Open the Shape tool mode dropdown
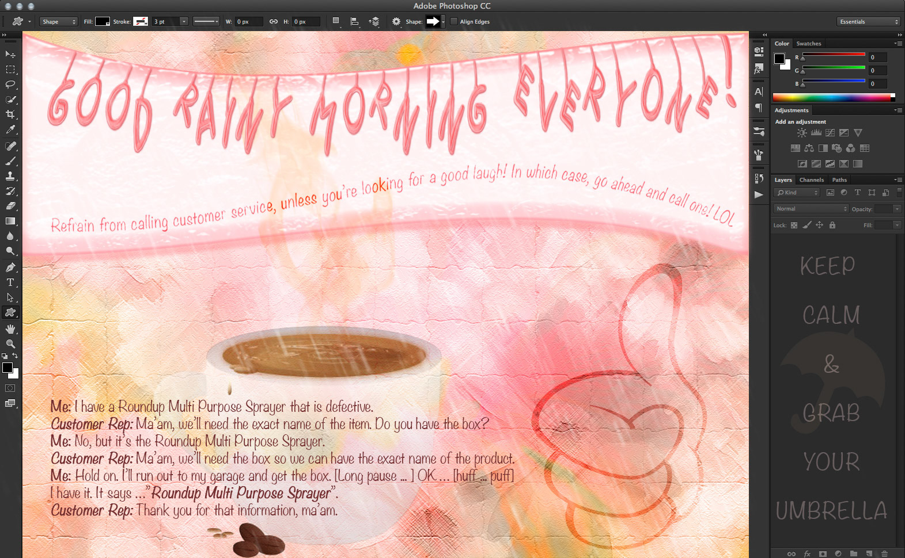The image size is (905, 558). [x=59, y=22]
